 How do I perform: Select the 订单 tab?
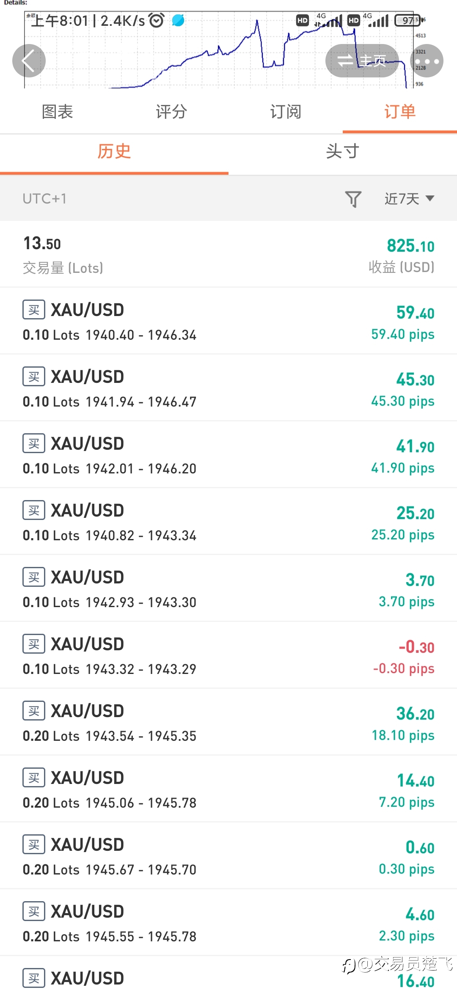(x=400, y=112)
